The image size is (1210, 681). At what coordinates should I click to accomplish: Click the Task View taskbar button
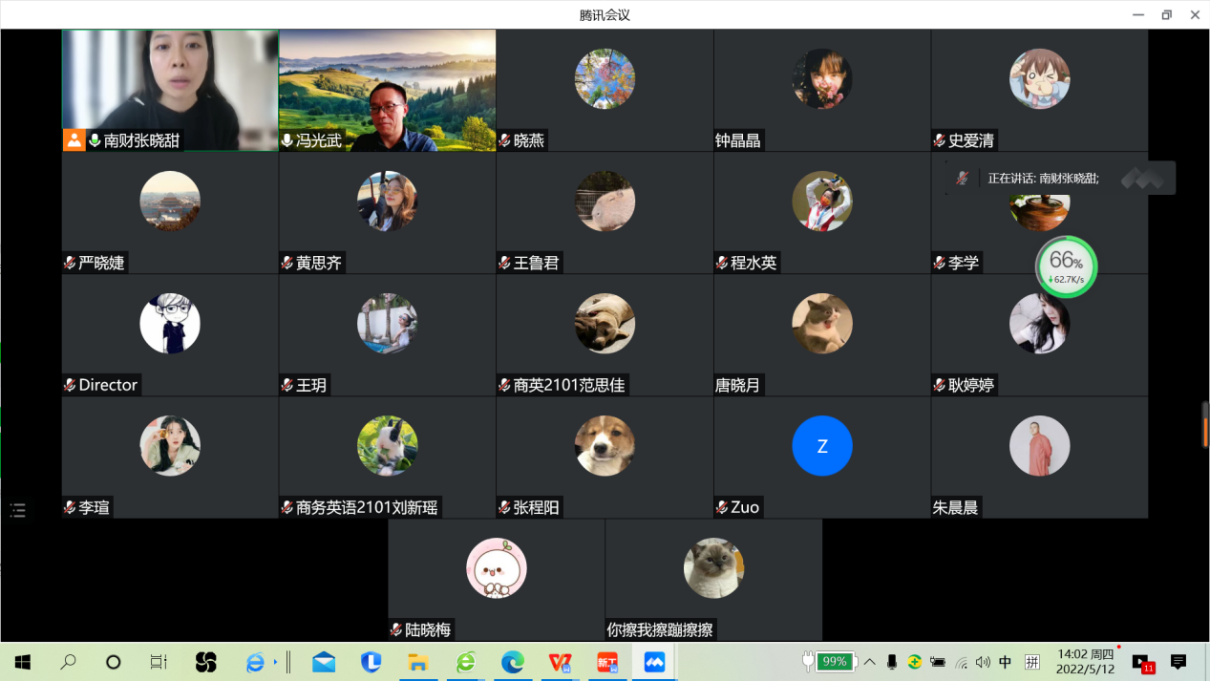coord(159,662)
